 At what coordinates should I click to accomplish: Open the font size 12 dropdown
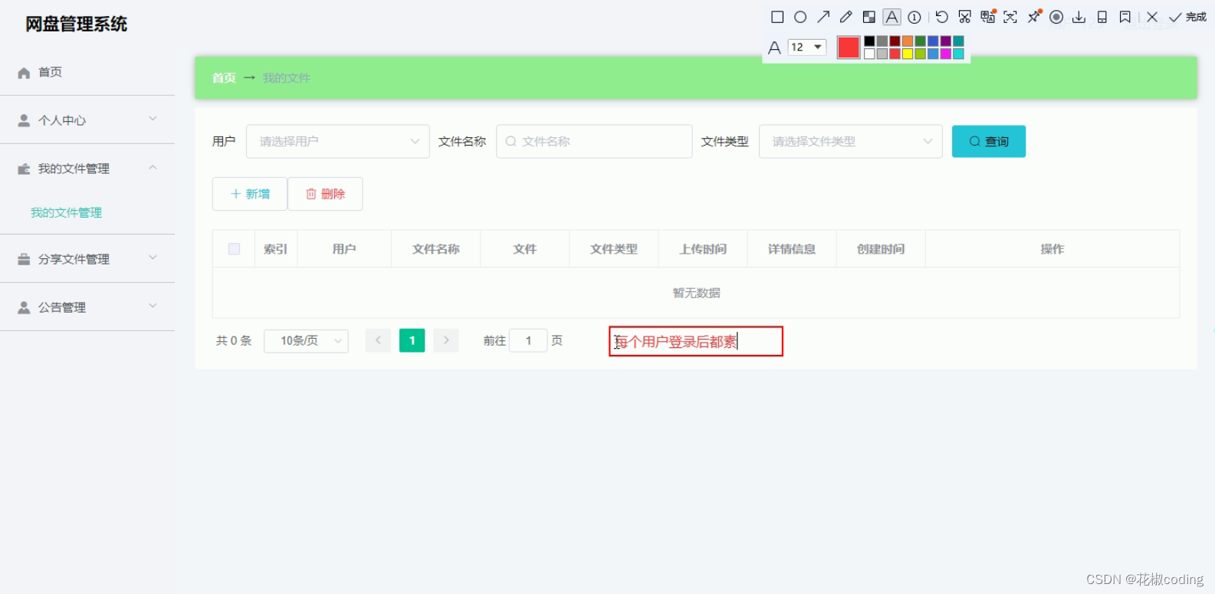(807, 47)
